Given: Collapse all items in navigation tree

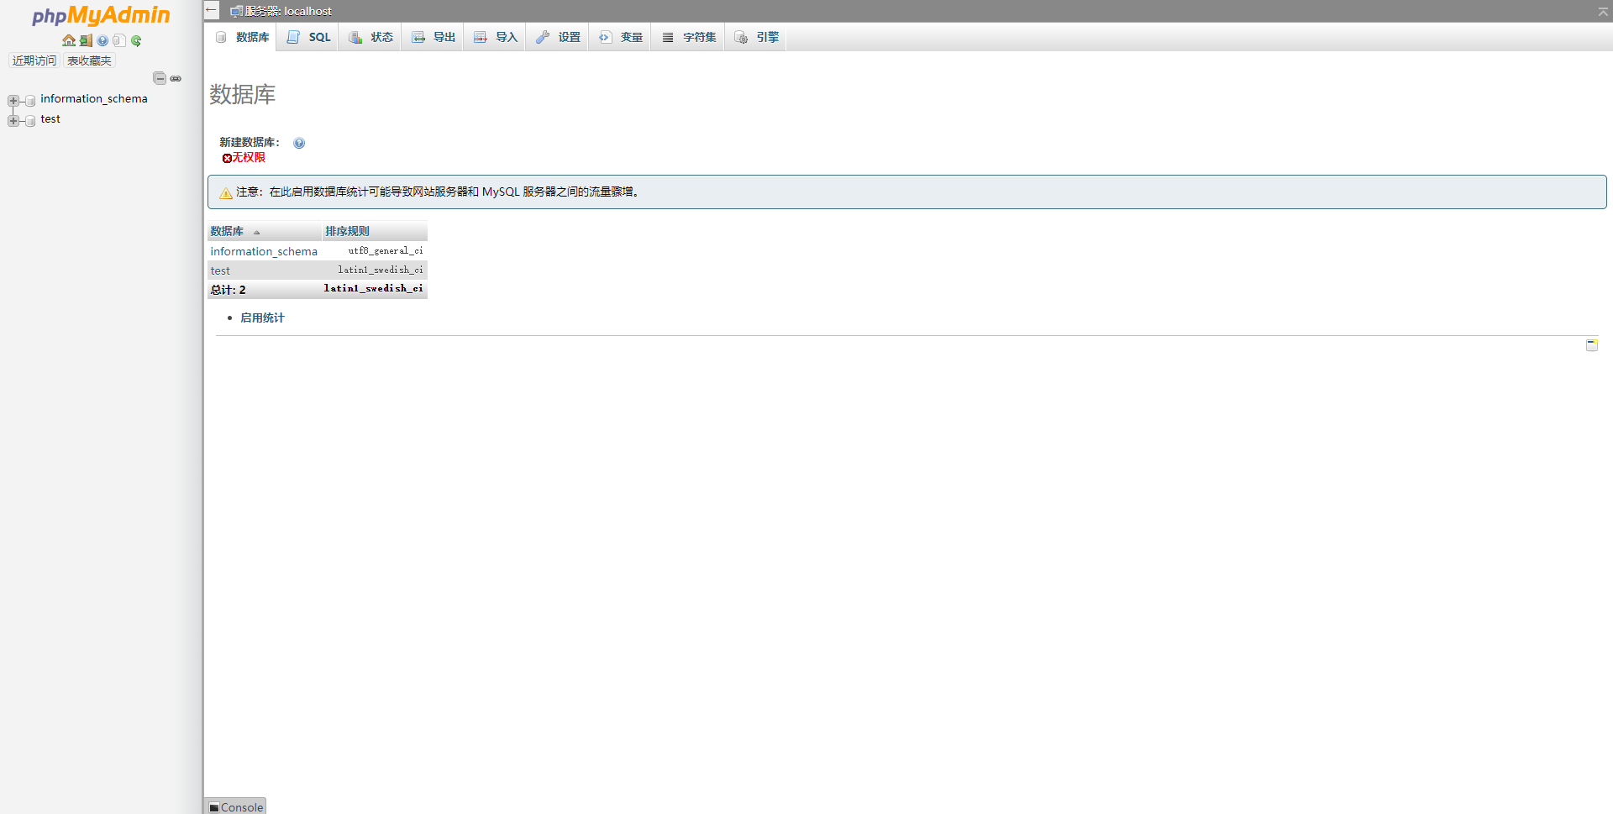Looking at the screenshot, I should pos(159,77).
